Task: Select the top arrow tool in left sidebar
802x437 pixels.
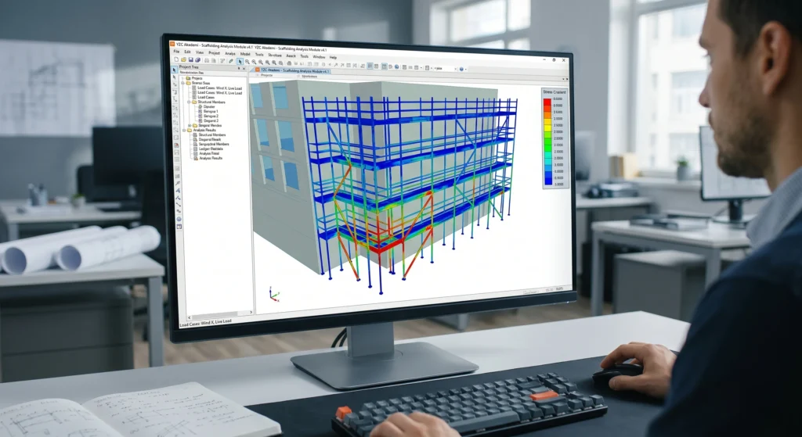Action: click(174, 70)
